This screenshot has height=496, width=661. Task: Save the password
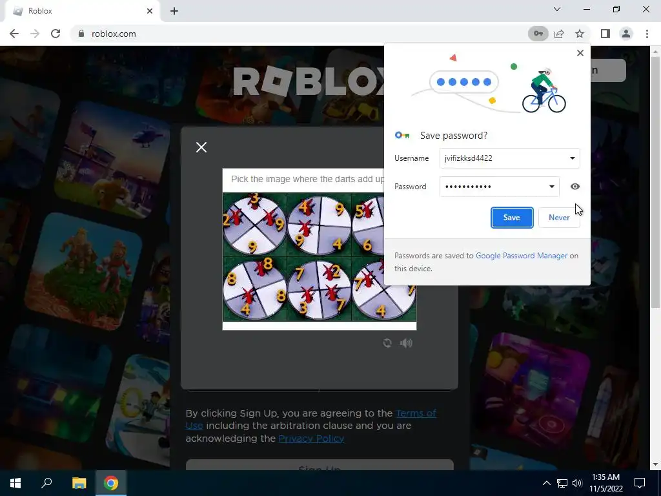coord(512,218)
